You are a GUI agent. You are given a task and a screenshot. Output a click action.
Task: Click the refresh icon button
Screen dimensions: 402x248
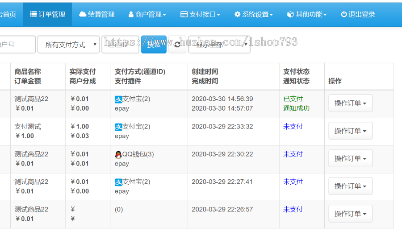[x=177, y=45]
